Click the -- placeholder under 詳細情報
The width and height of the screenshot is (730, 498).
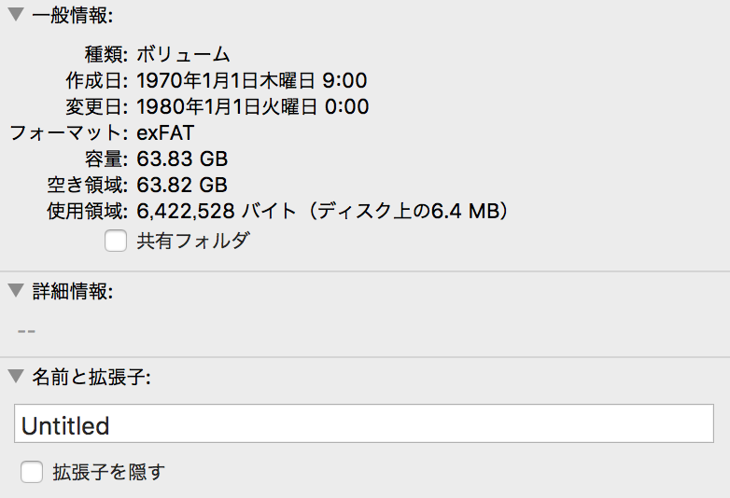[26, 332]
